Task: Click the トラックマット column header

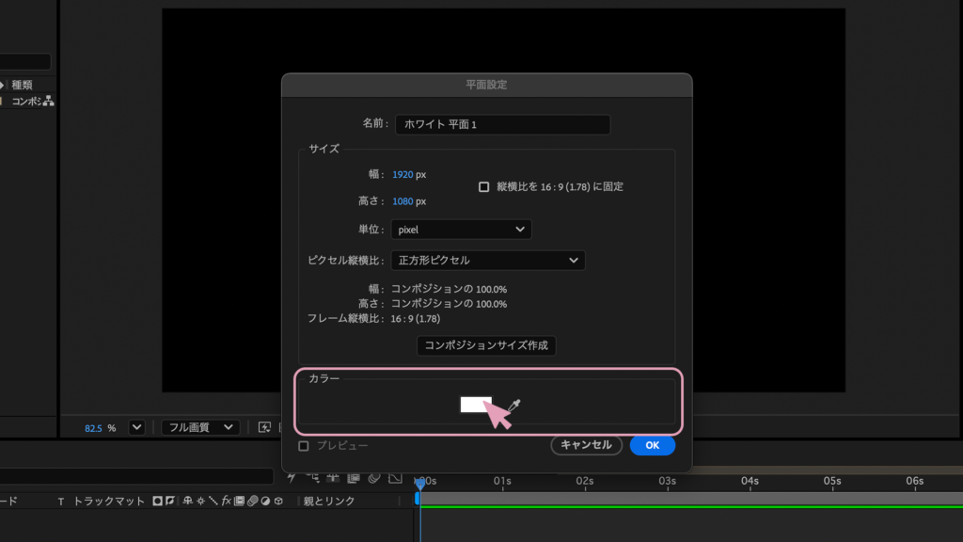Action: click(109, 502)
